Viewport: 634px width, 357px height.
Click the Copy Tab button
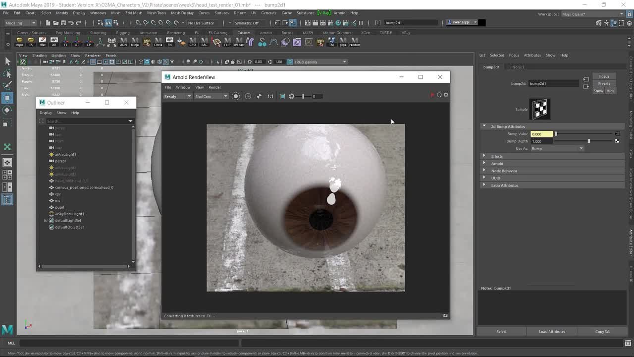point(603,332)
